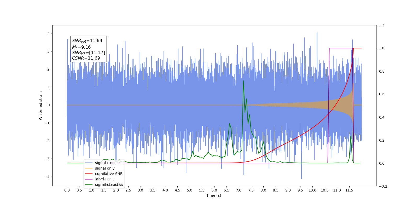The image size is (418, 209).
Task: Click the 'Whitened strain' y-axis label
Action: 40,106
